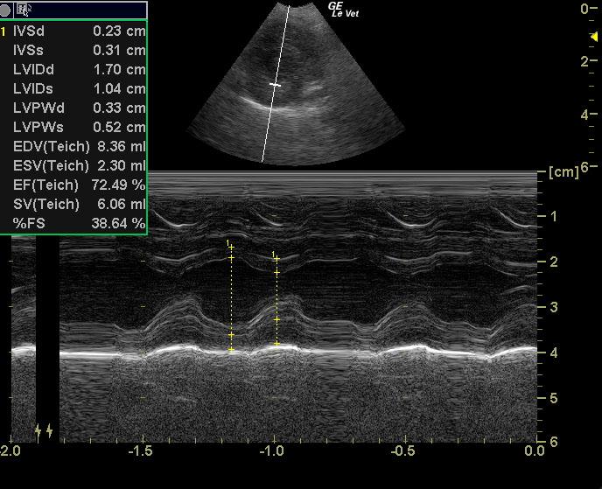The height and width of the screenshot is (489, 602).
Task: Select the LVIDd 1.70 cm measurement
Action: pos(79,69)
